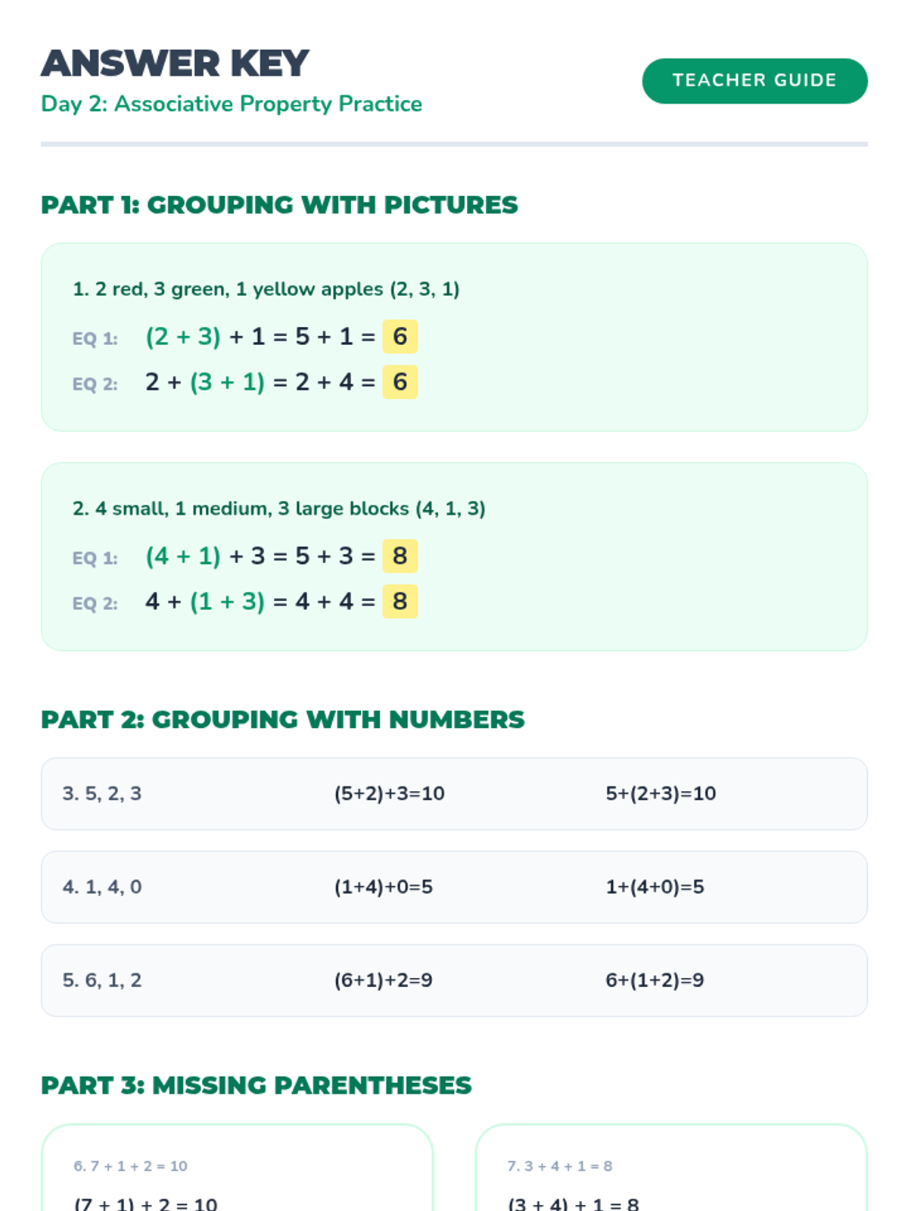Click the (6+1)+2=9 answer
The width and height of the screenshot is (908, 1211).
tap(383, 980)
